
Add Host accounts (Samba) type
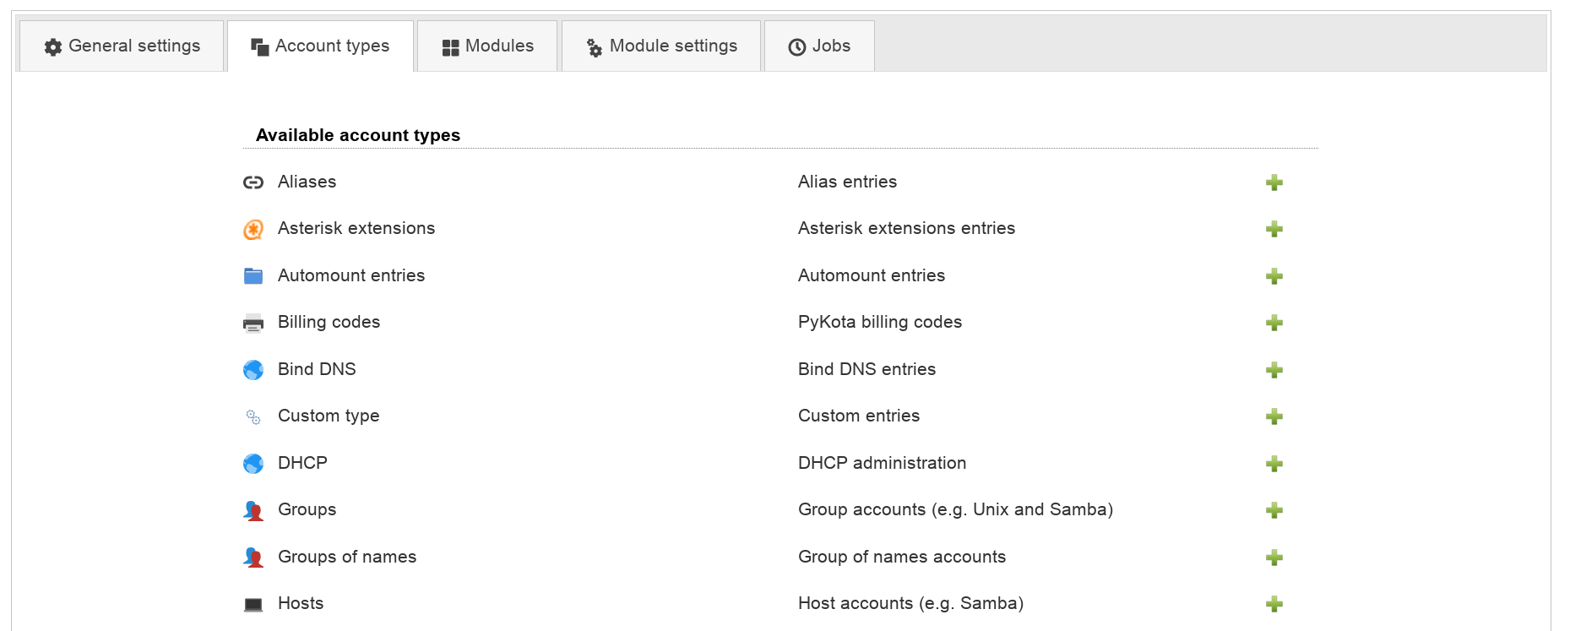click(1274, 604)
